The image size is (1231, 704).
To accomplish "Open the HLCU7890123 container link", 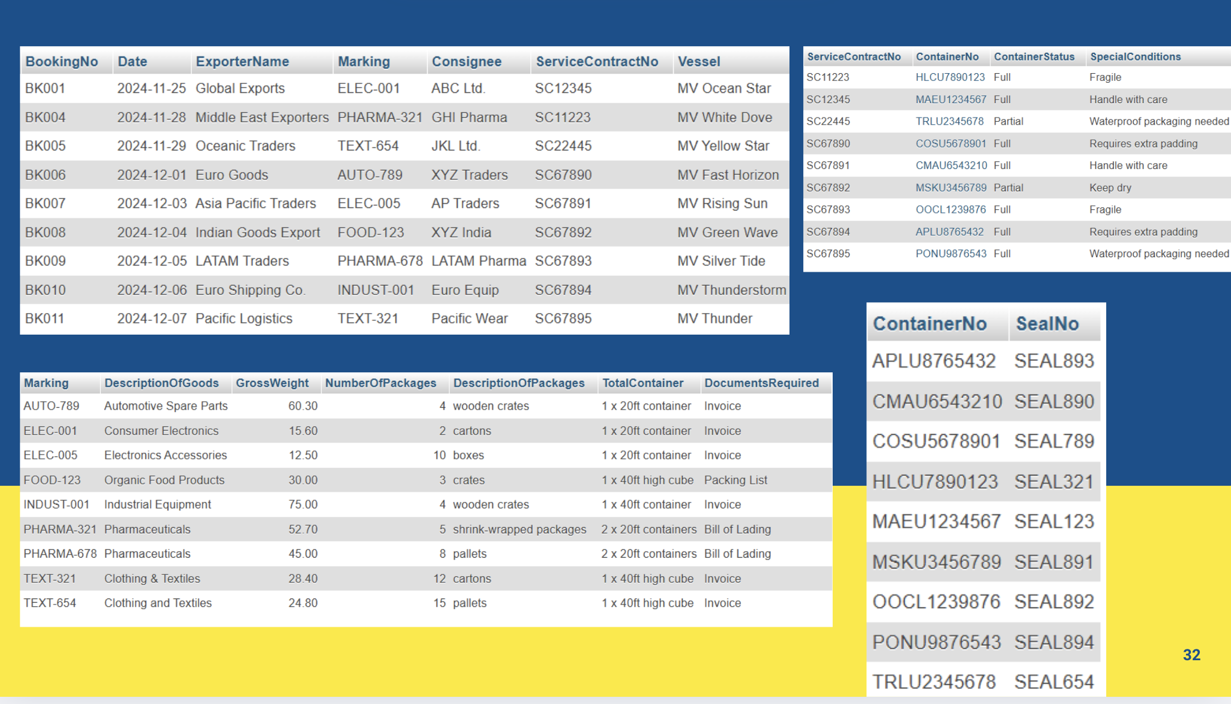I will tap(950, 77).
